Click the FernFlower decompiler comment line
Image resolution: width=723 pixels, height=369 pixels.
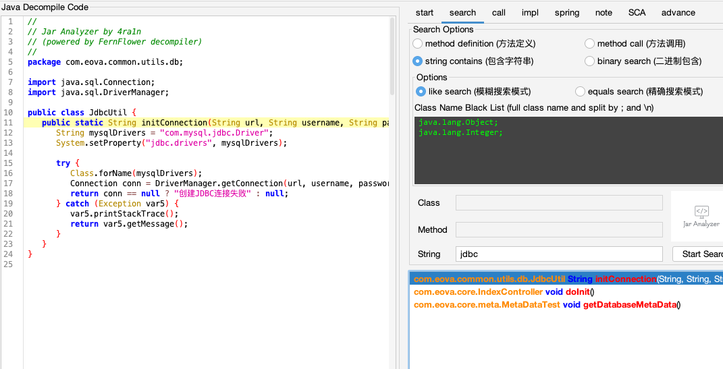pyautogui.click(x=115, y=42)
